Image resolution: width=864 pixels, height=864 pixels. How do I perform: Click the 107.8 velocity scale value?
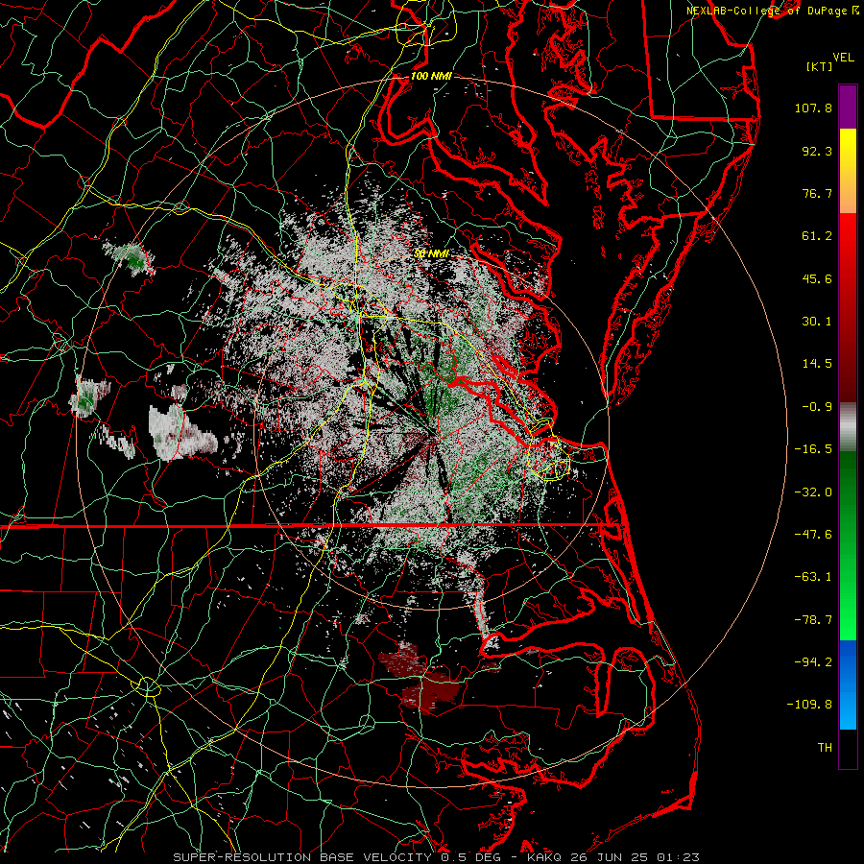click(813, 108)
